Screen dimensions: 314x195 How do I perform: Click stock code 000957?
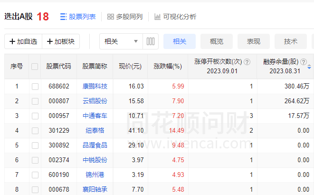[x=59, y=116]
